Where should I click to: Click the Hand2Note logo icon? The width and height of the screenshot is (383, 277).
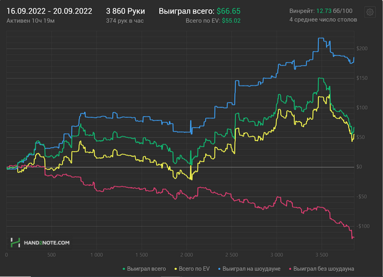pos(15,243)
